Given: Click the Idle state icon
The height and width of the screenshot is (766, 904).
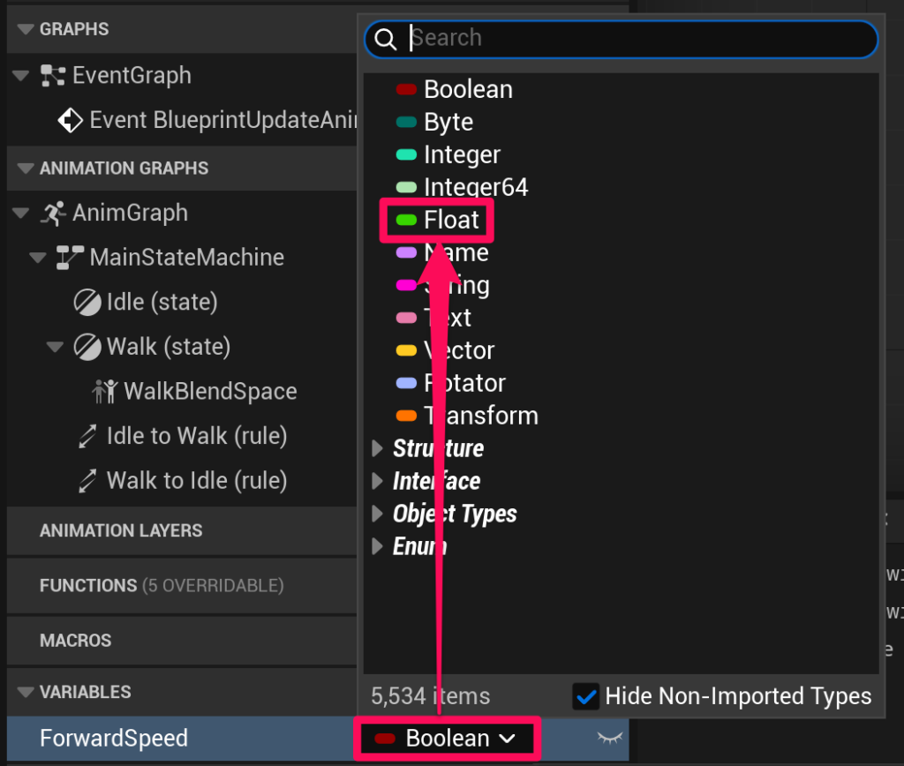Looking at the screenshot, I should pos(87,303).
